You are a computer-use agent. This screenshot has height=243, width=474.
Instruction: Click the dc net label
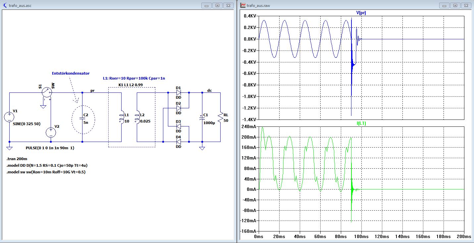tap(209, 90)
